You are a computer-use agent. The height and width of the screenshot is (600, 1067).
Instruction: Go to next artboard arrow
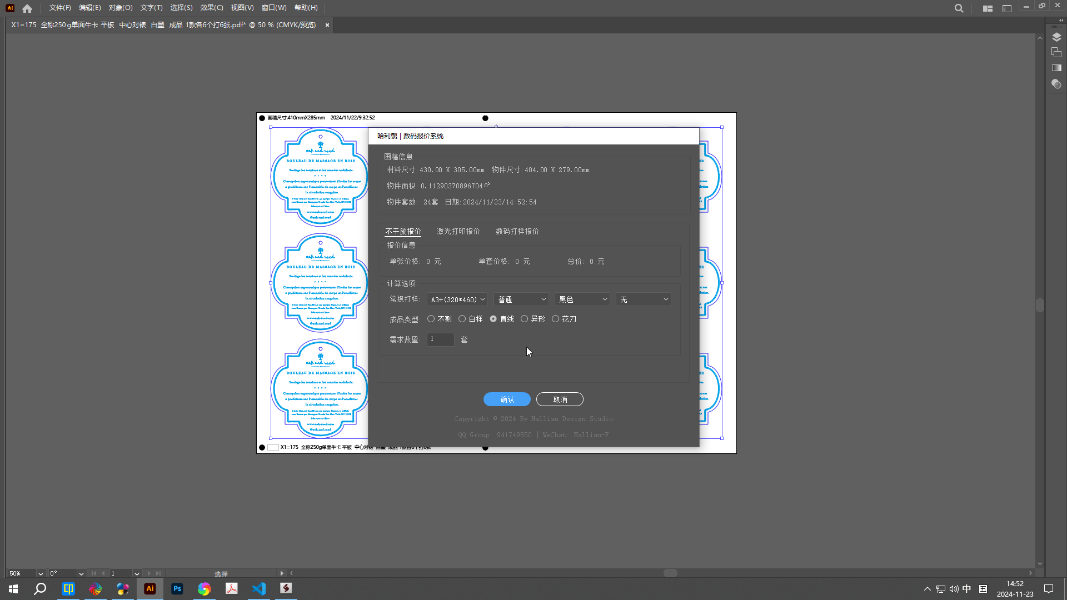148,573
